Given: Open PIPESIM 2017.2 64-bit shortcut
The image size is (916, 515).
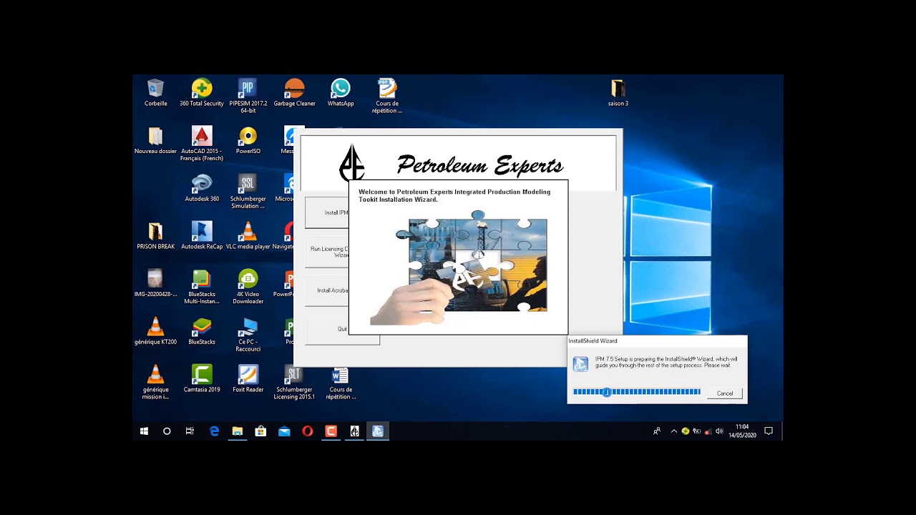Looking at the screenshot, I should coord(248,96).
